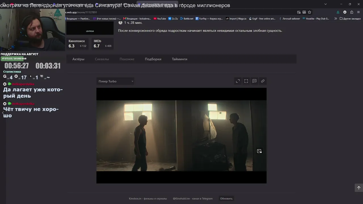The width and height of the screenshot is (363, 204).
Task: Click the '00:03:31' stream timer
Action: [48, 66]
